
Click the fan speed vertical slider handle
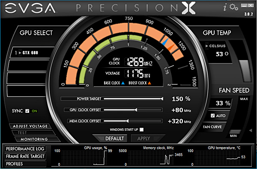pyautogui.click(x=235, y=132)
